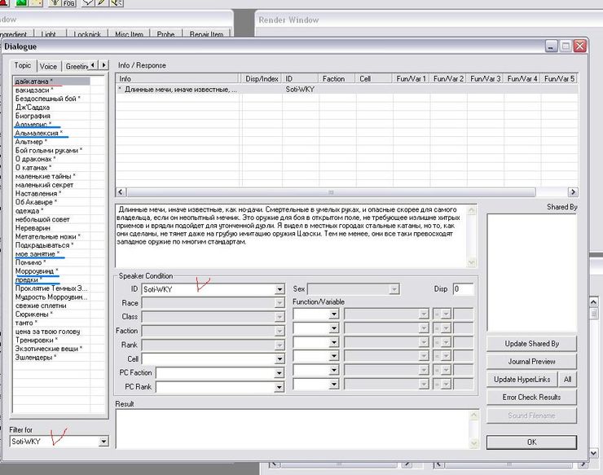The height and width of the screenshot is (475, 603).
Task: Click the Info list's right scroll arrow
Action: point(573,192)
